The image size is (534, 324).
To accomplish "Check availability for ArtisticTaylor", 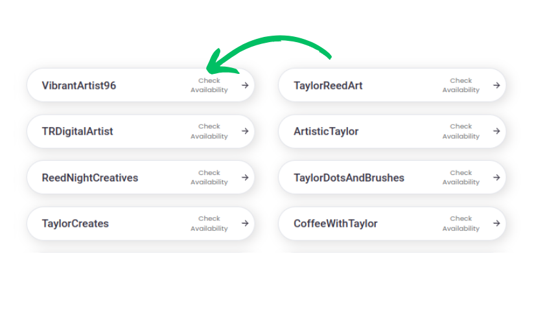I will [461, 132].
